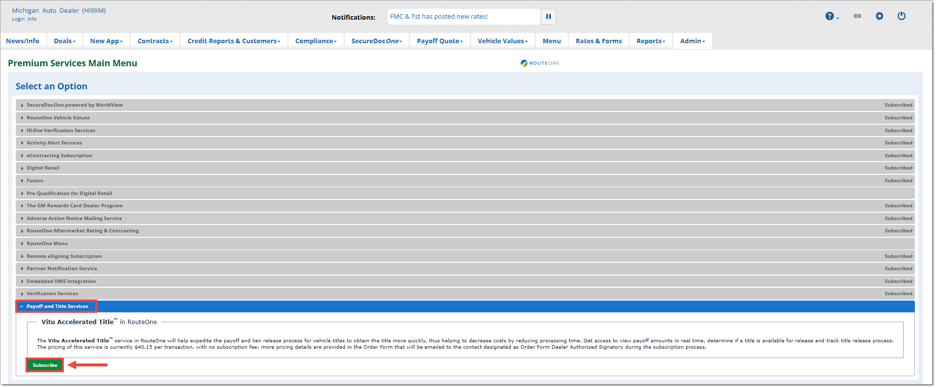Expand GM Rewards Card Dealer Program row
This screenshot has height=388, width=936.
(x=465, y=206)
